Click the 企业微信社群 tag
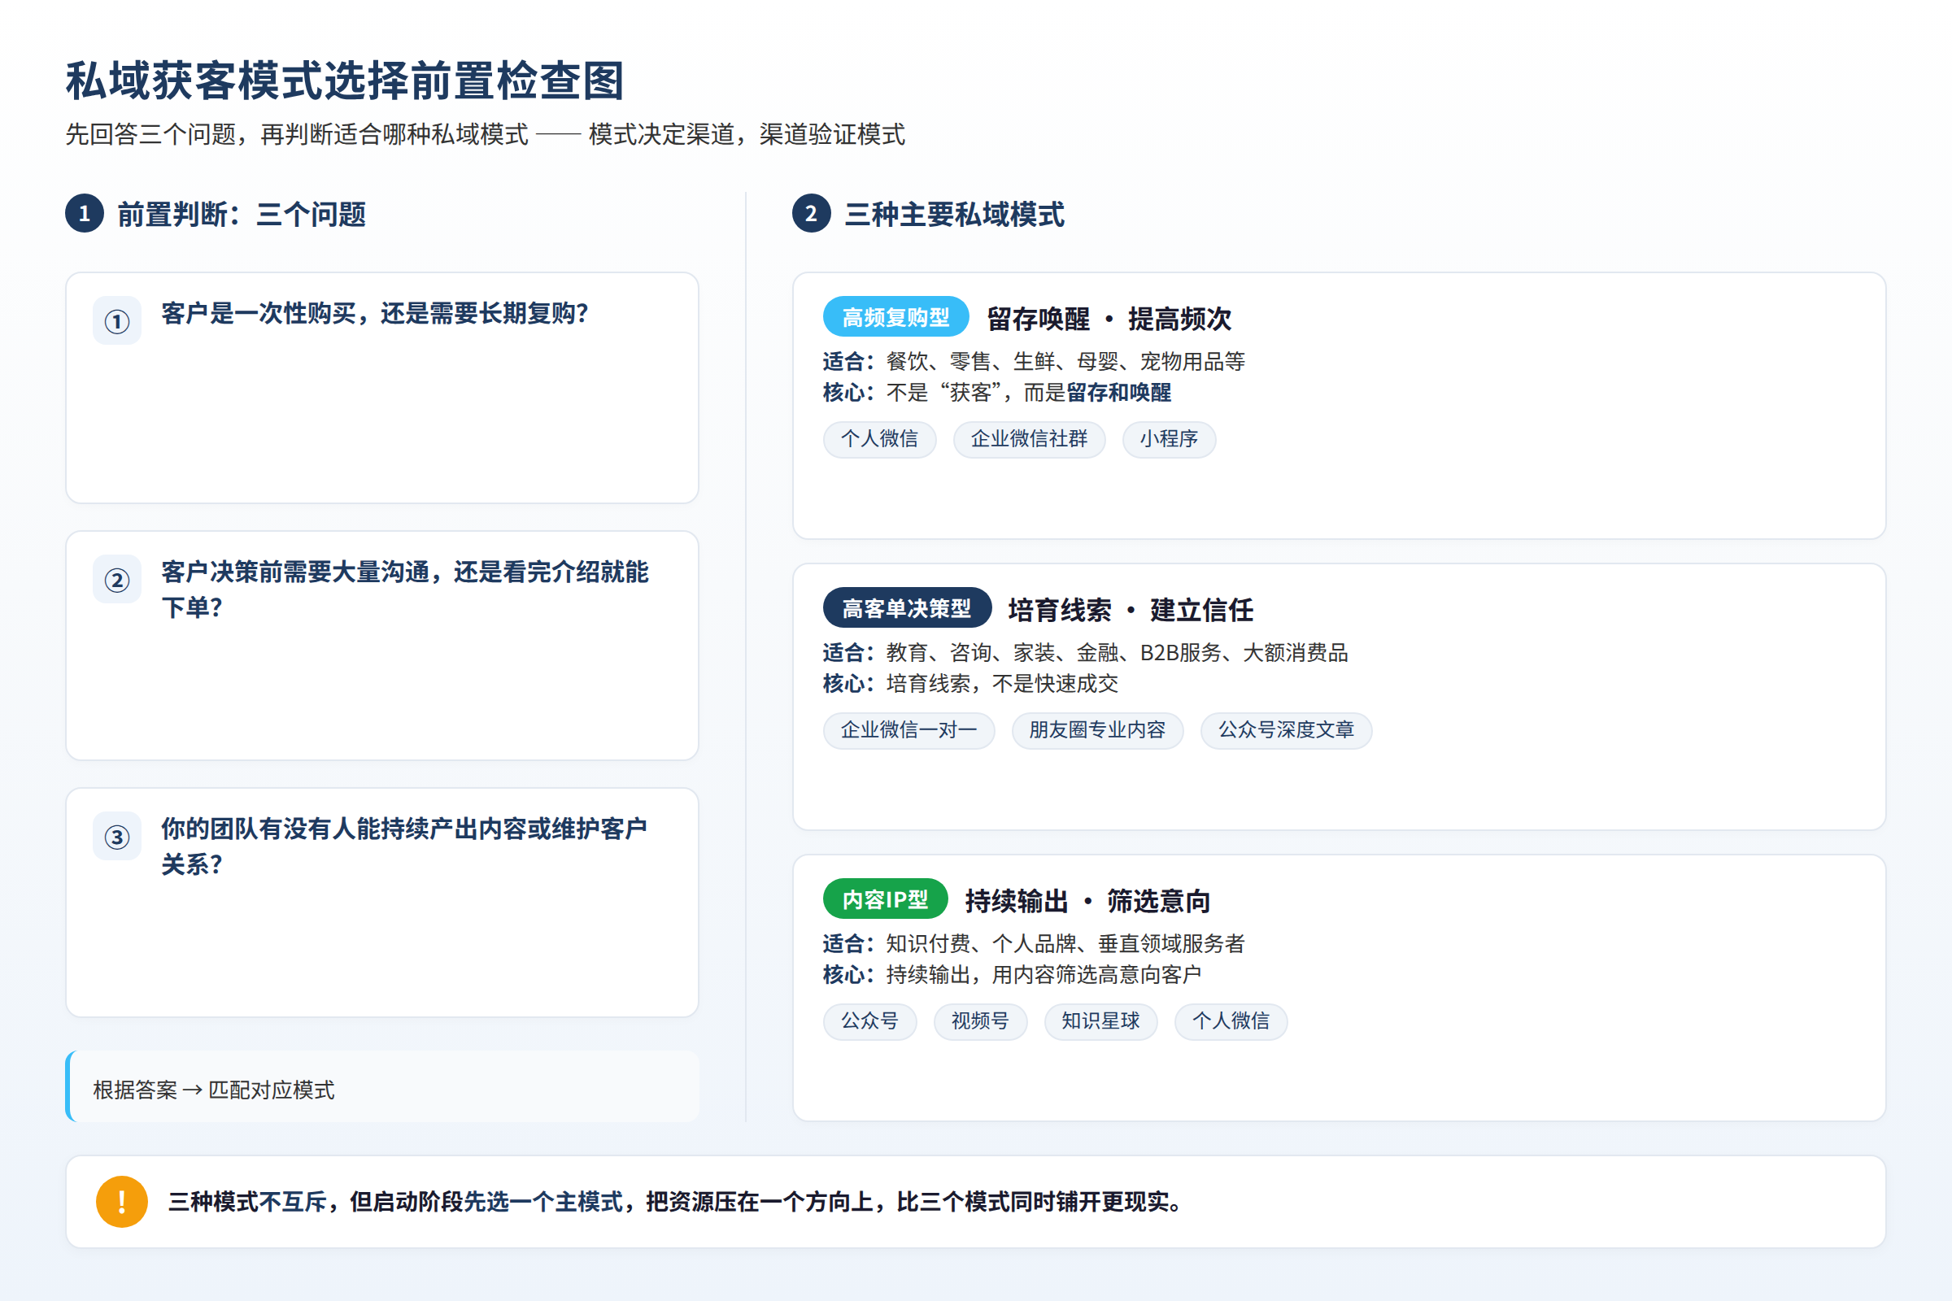Viewport: 1952px width, 1301px height. click(1029, 439)
